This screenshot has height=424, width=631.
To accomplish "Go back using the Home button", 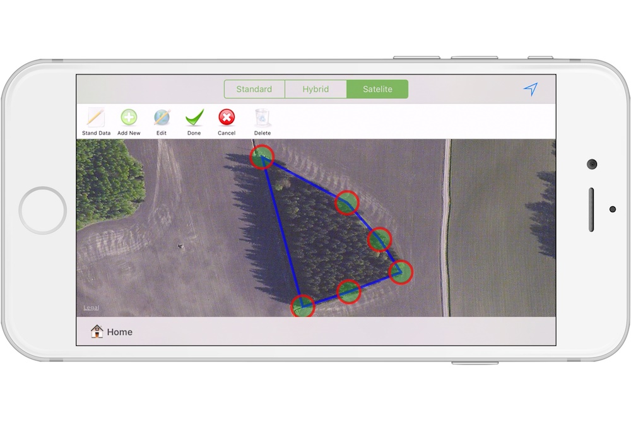I will [112, 331].
